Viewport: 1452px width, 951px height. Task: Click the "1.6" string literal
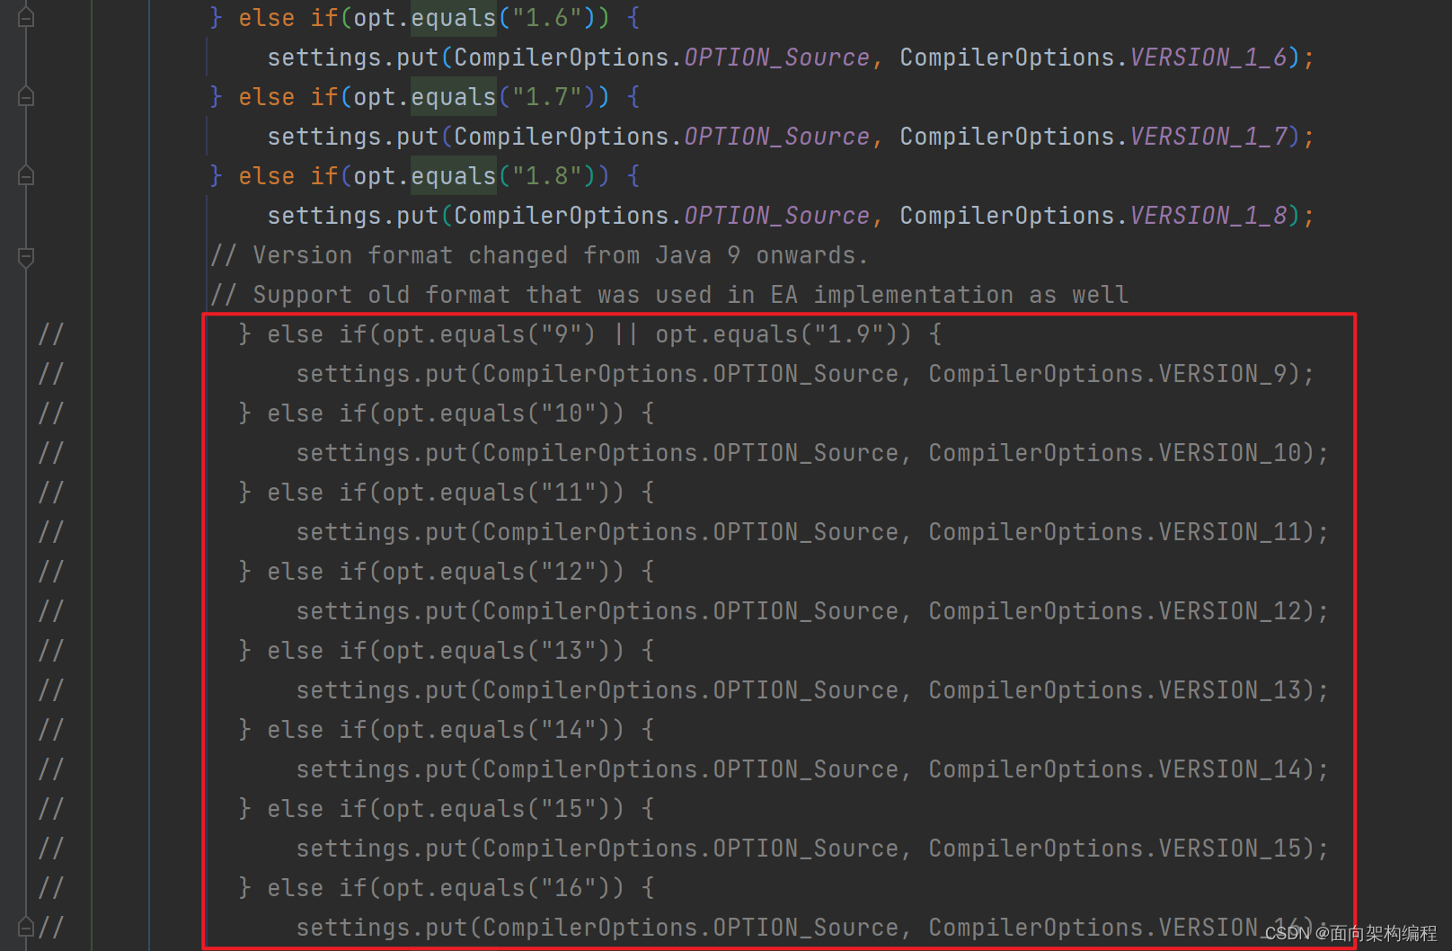547,18
